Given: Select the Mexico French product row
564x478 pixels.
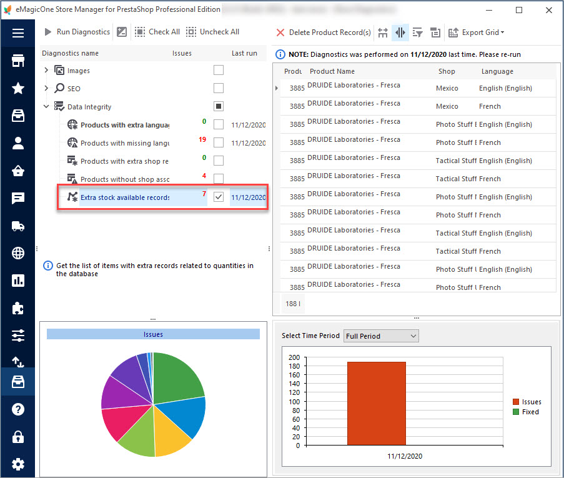Looking at the screenshot, I should [418, 106].
